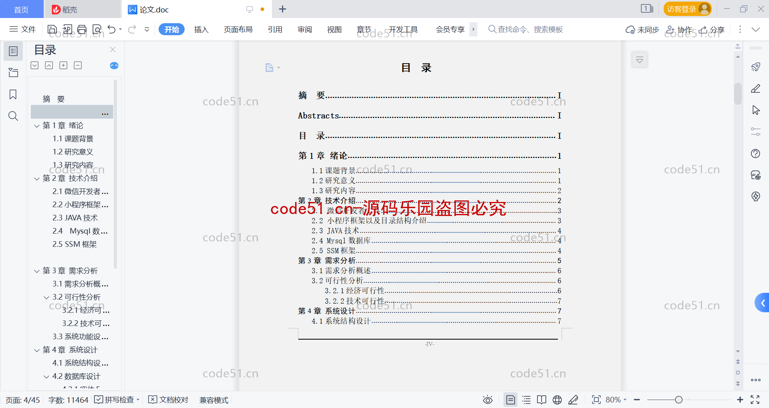Select the cursor selection tool
Image resolution: width=769 pixels, height=408 pixels.
(755, 110)
